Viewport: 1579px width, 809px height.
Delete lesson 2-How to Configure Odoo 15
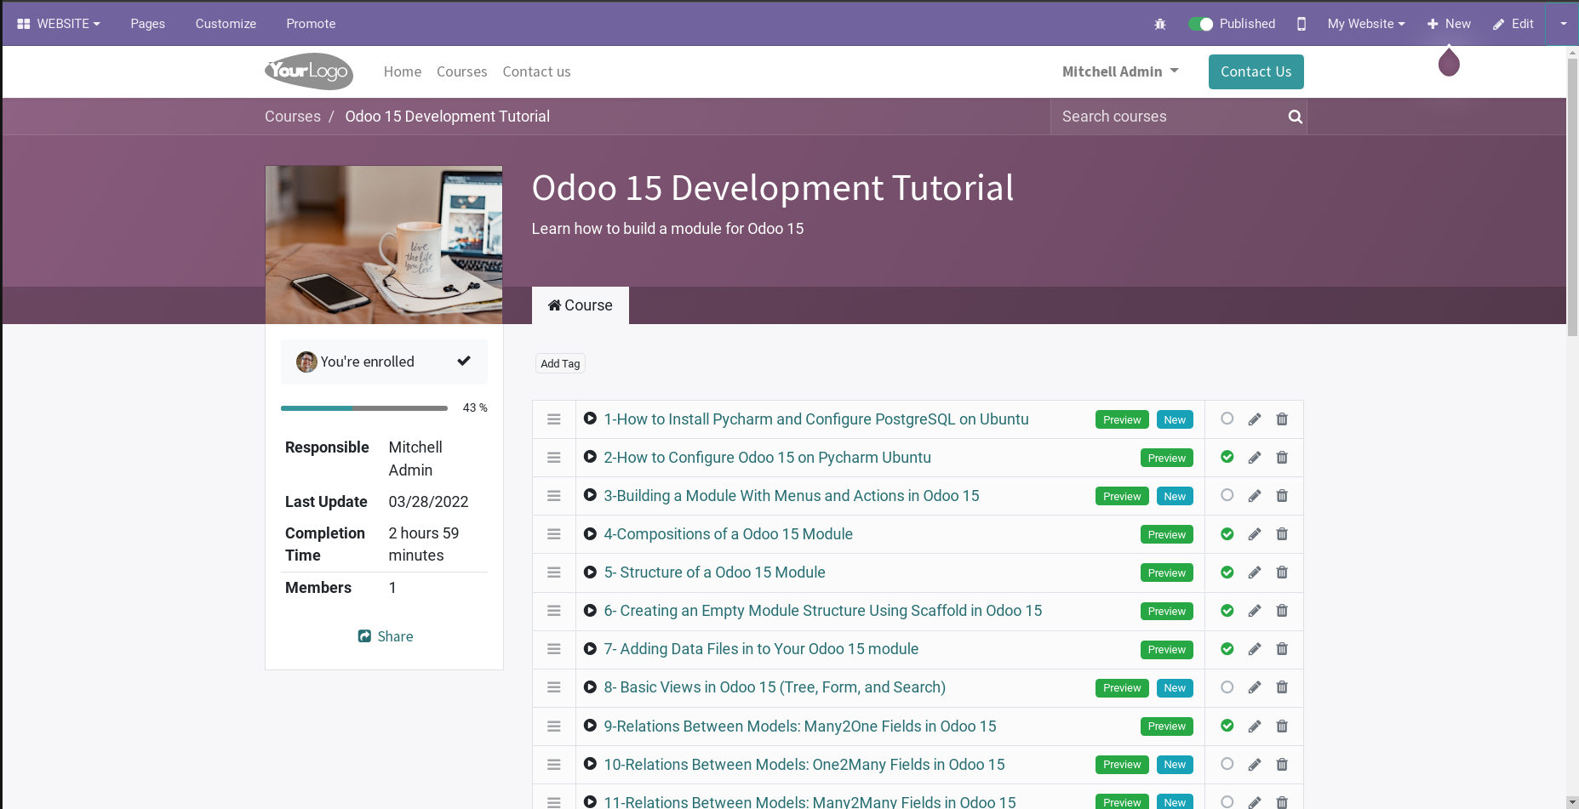(1282, 458)
